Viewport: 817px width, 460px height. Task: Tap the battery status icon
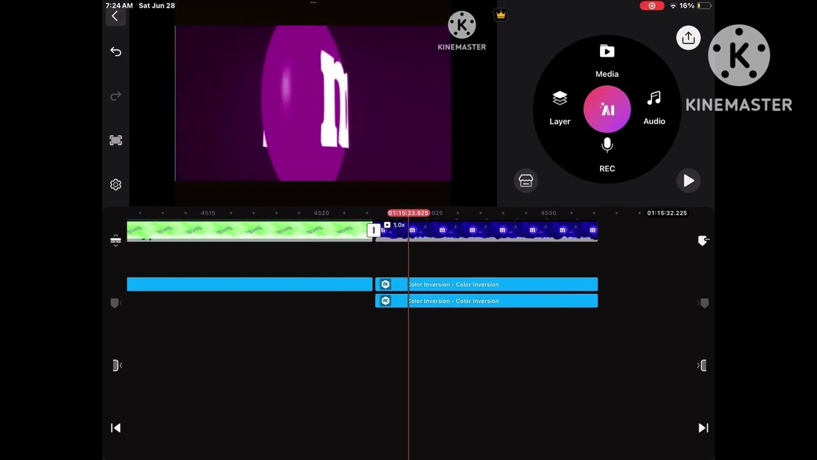[x=704, y=6]
